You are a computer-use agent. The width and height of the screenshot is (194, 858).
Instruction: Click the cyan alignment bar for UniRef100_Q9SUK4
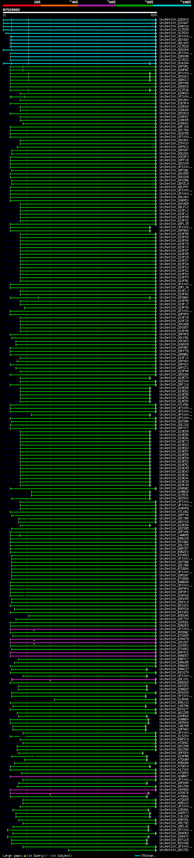(80, 50)
